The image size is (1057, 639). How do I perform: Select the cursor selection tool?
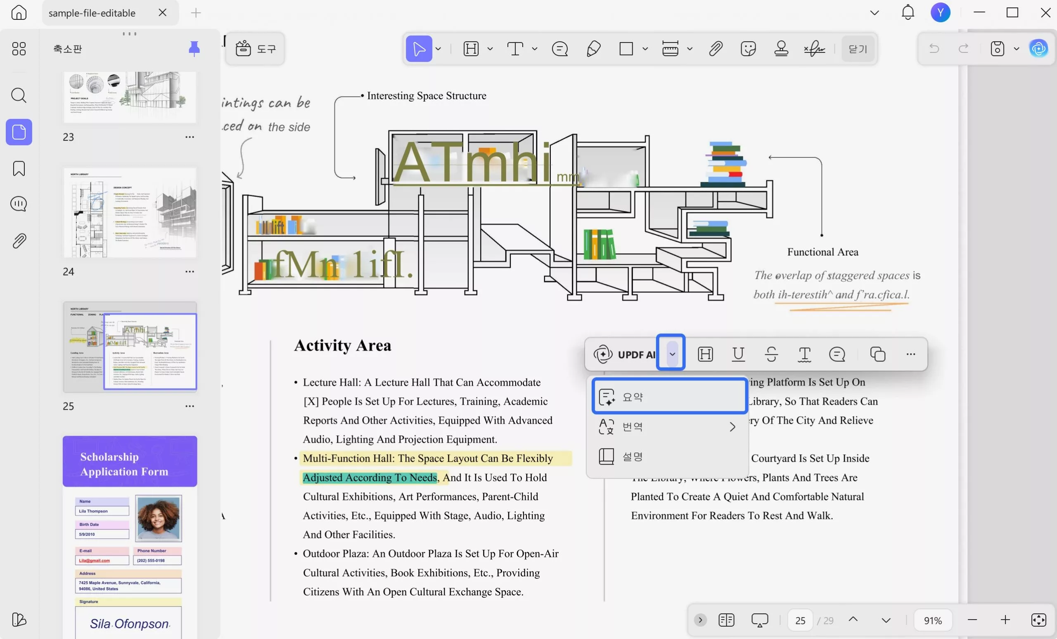[419, 48]
